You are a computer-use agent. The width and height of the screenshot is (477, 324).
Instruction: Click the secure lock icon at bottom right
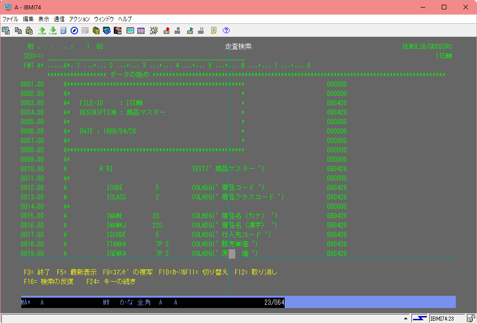click(x=471, y=318)
